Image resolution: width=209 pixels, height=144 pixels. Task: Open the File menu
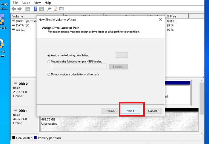[x=15, y=3]
